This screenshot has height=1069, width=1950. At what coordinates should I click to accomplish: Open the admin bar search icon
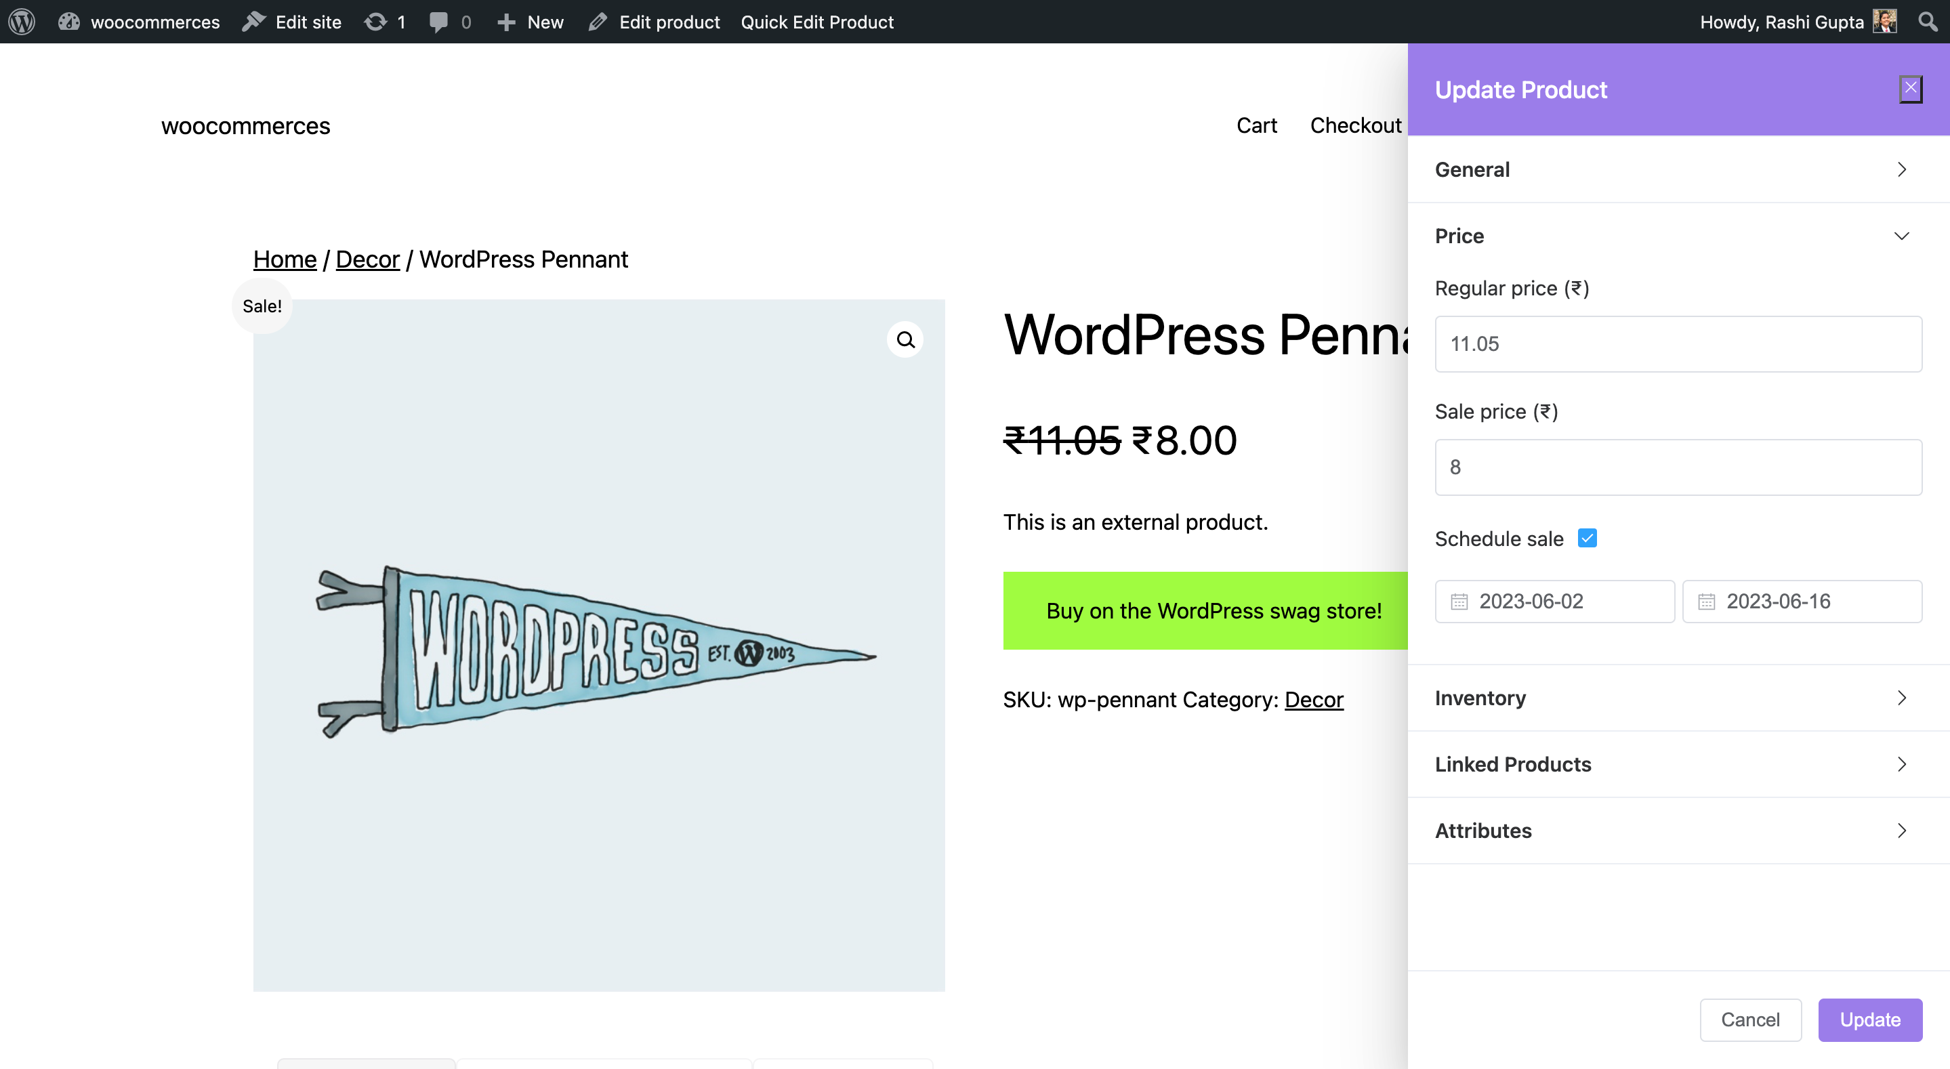click(1927, 21)
